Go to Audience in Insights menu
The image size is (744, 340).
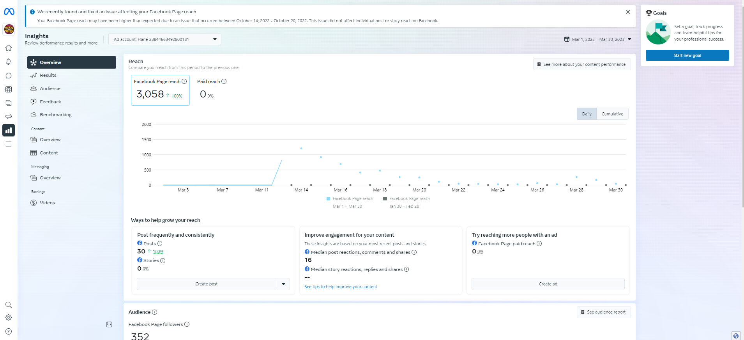pos(50,89)
